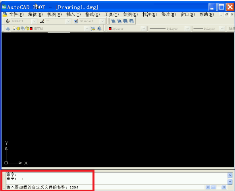The width and height of the screenshot is (235, 191).
Task: Toggle the layer freeze sun icon
Action: (x=18, y=28)
